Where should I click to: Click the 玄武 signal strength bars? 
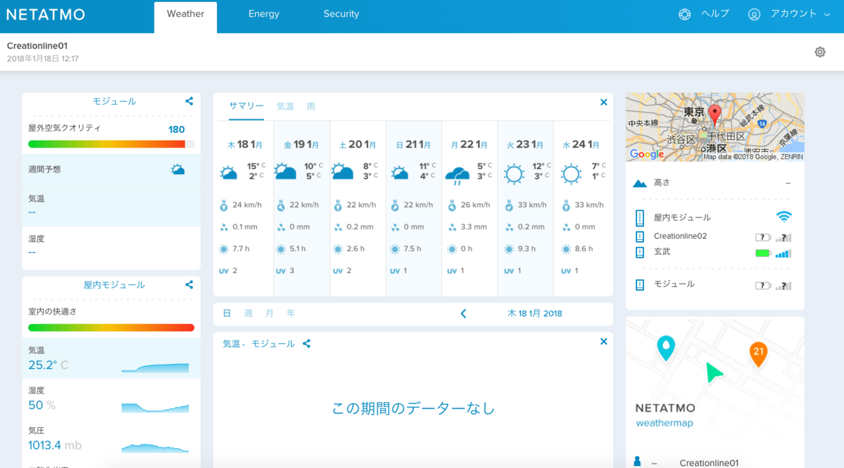pos(783,253)
